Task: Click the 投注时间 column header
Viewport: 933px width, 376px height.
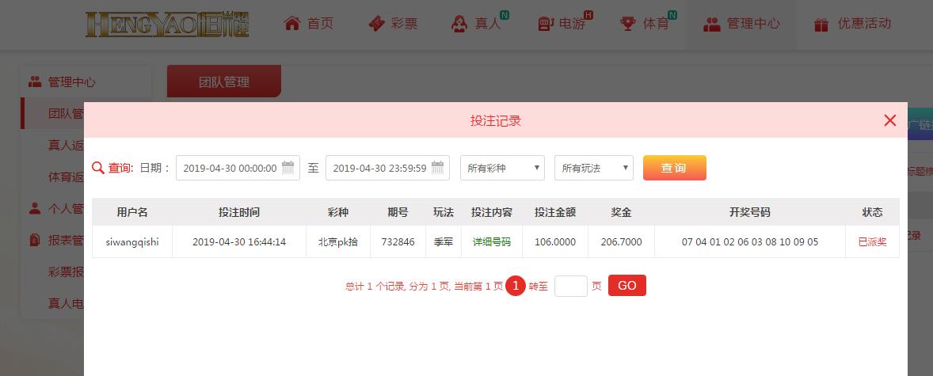Action: coord(239,212)
